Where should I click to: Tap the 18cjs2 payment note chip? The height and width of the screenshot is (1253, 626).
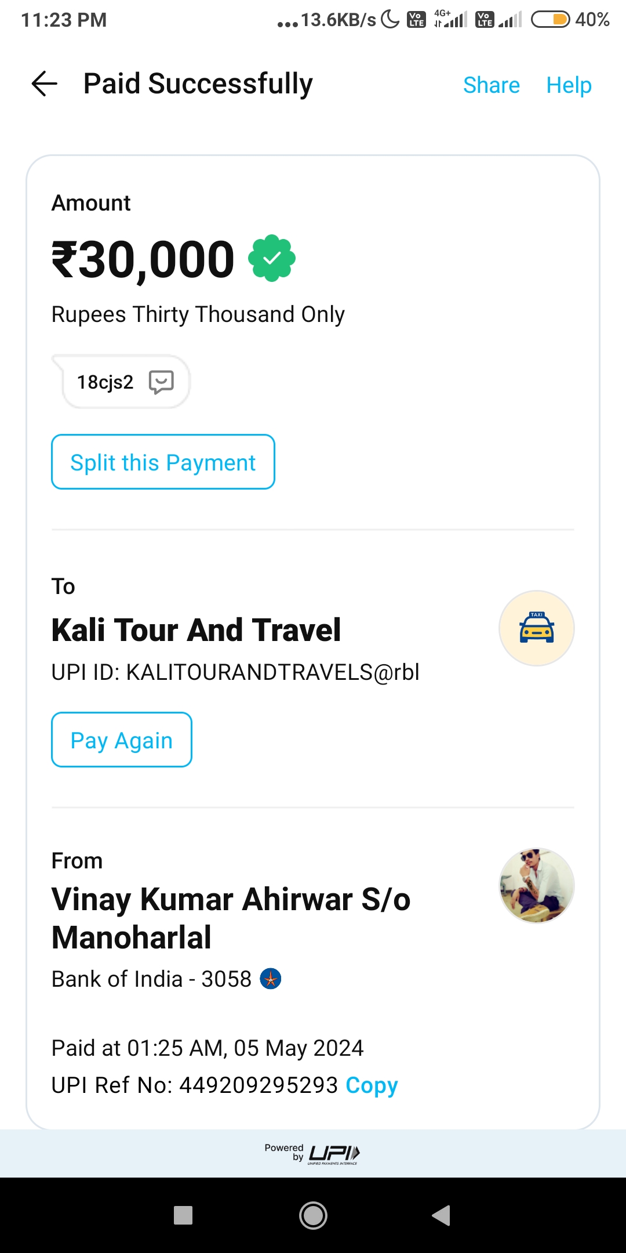[x=105, y=382]
